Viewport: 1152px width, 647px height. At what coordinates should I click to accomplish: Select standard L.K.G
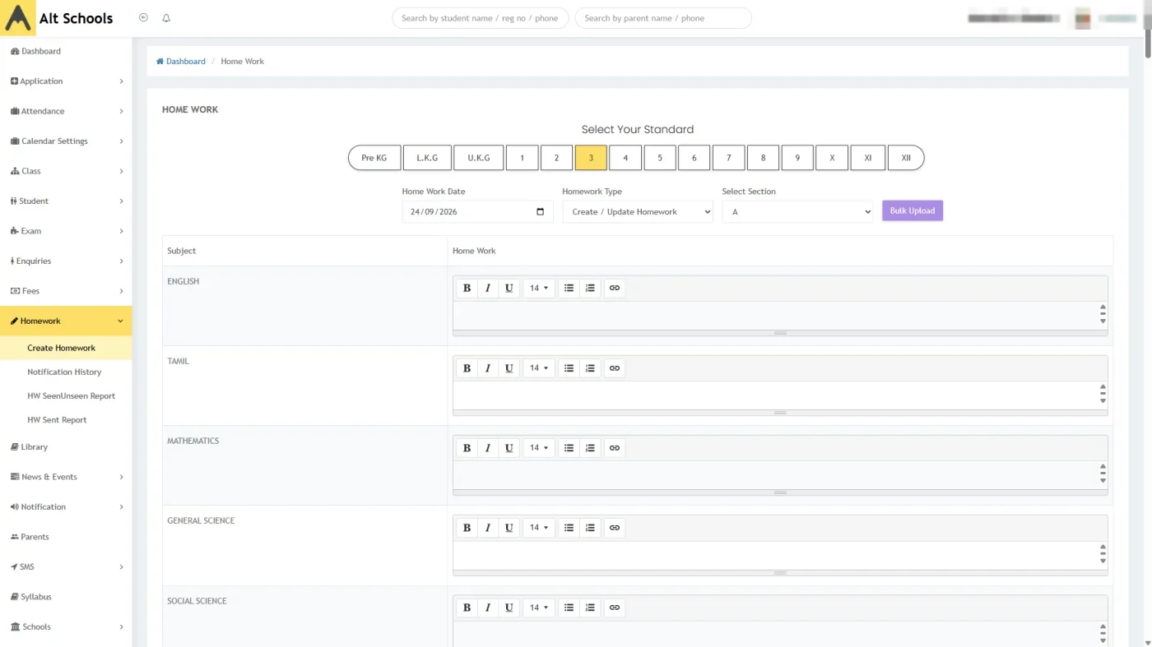427,158
